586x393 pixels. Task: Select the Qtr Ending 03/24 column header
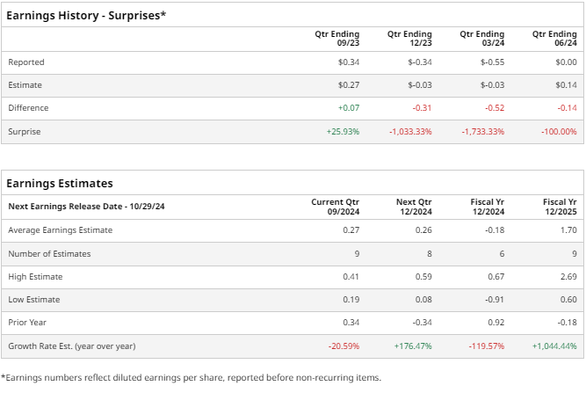[482, 39]
